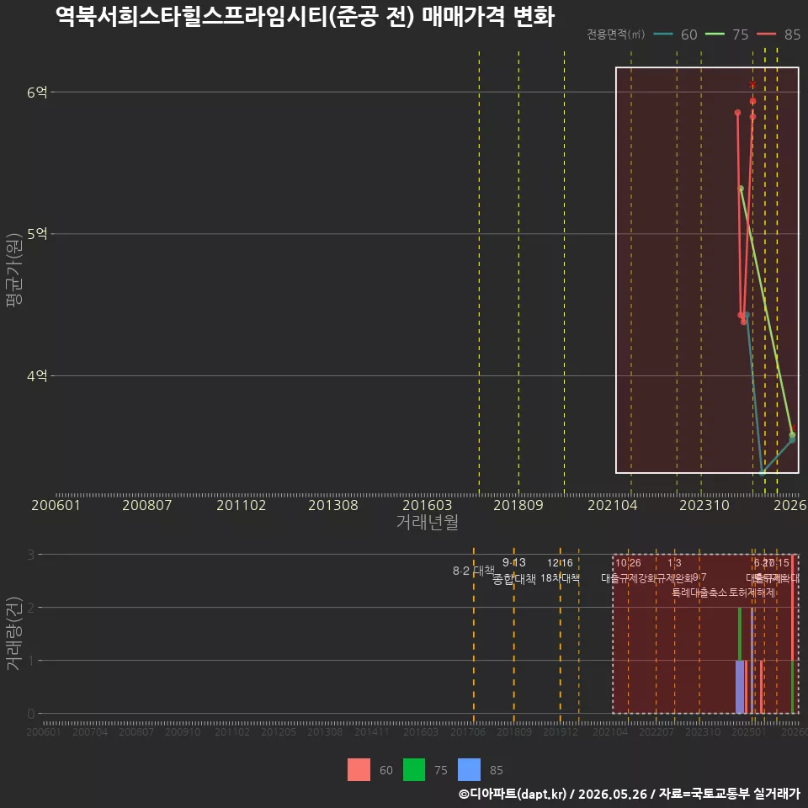
Task: Click the red 60 swatch in the bottom legend
Action: (x=359, y=770)
